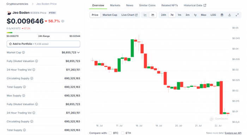The image size is (247, 135).
Task: Open the Markets tab
Action: point(115,5)
